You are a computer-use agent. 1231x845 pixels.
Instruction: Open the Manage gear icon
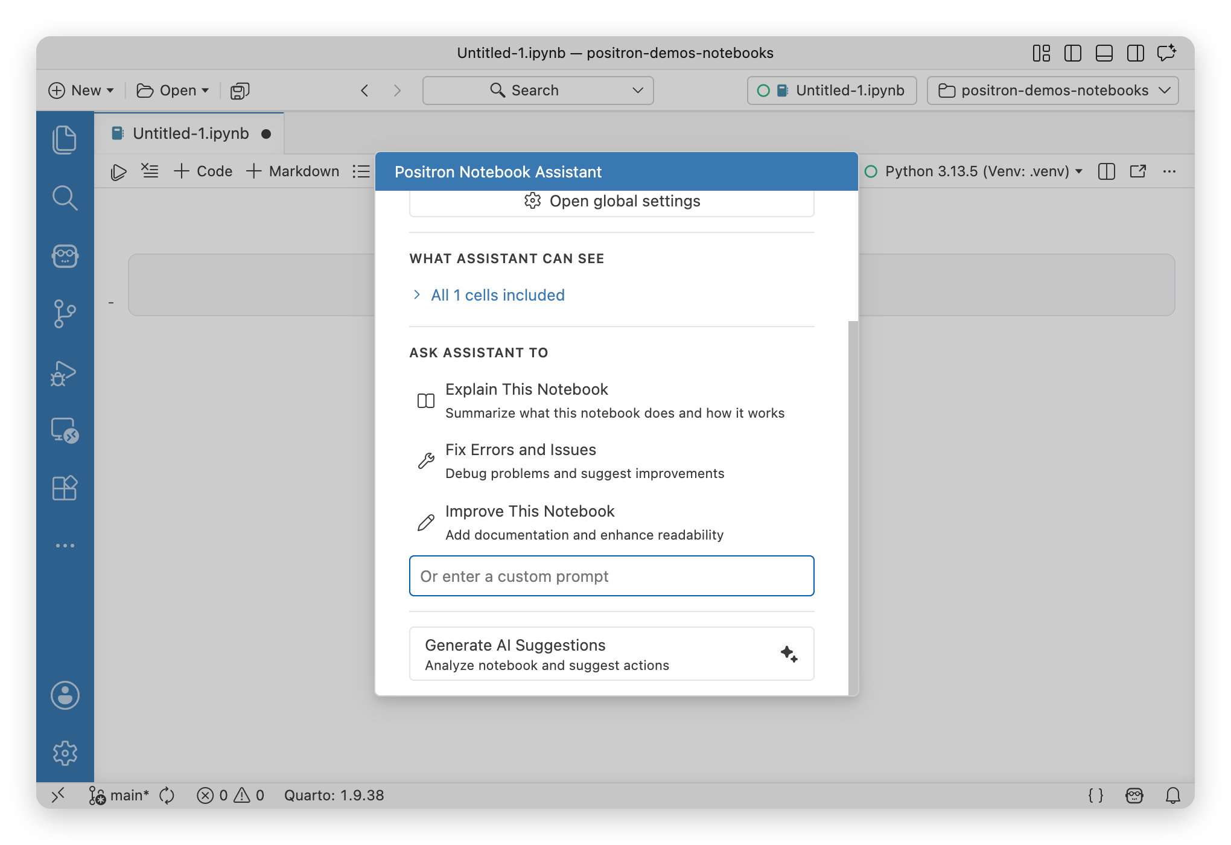click(65, 753)
